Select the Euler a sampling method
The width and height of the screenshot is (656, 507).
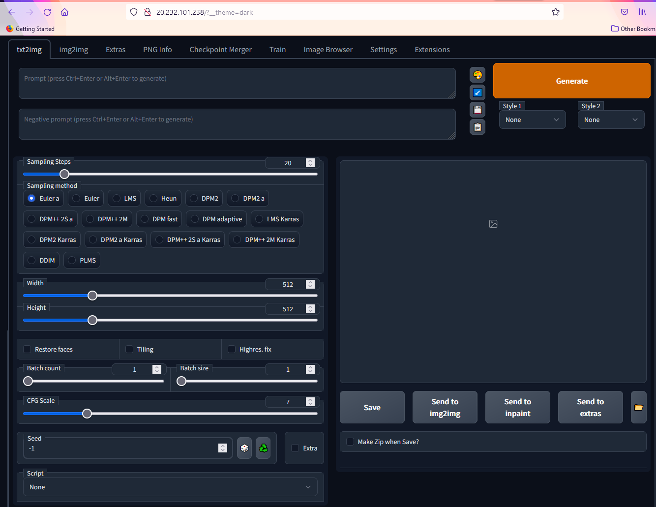(44, 198)
